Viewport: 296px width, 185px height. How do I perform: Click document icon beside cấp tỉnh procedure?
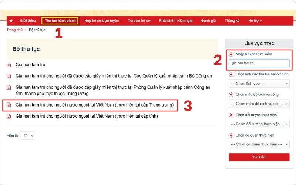(x=9, y=117)
